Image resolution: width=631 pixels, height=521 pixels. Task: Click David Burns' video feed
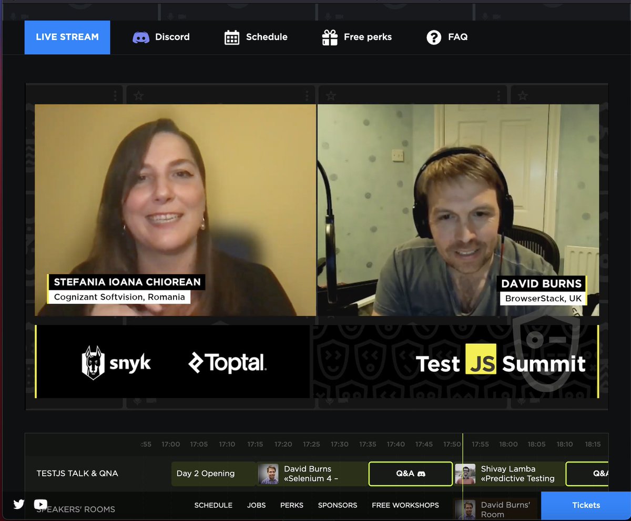(x=458, y=210)
